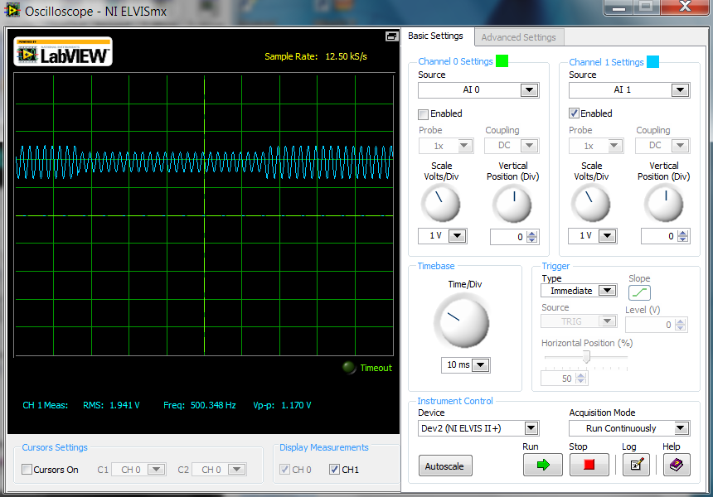Open the Help book icon
713x497 pixels.
(x=677, y=465)
